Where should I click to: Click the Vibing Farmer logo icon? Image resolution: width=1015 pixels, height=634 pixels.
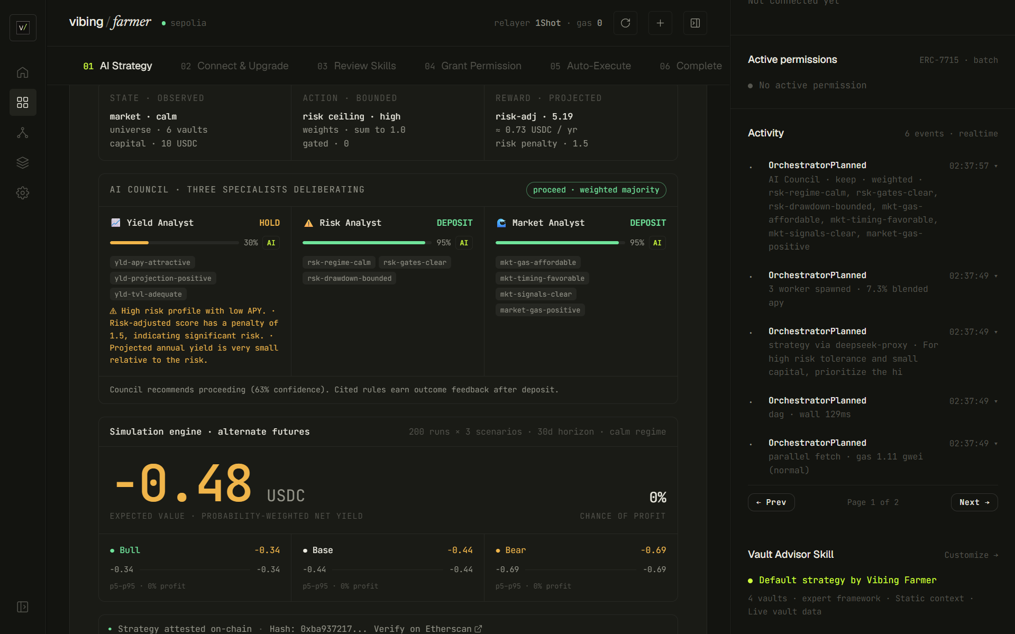pos(23,27)
